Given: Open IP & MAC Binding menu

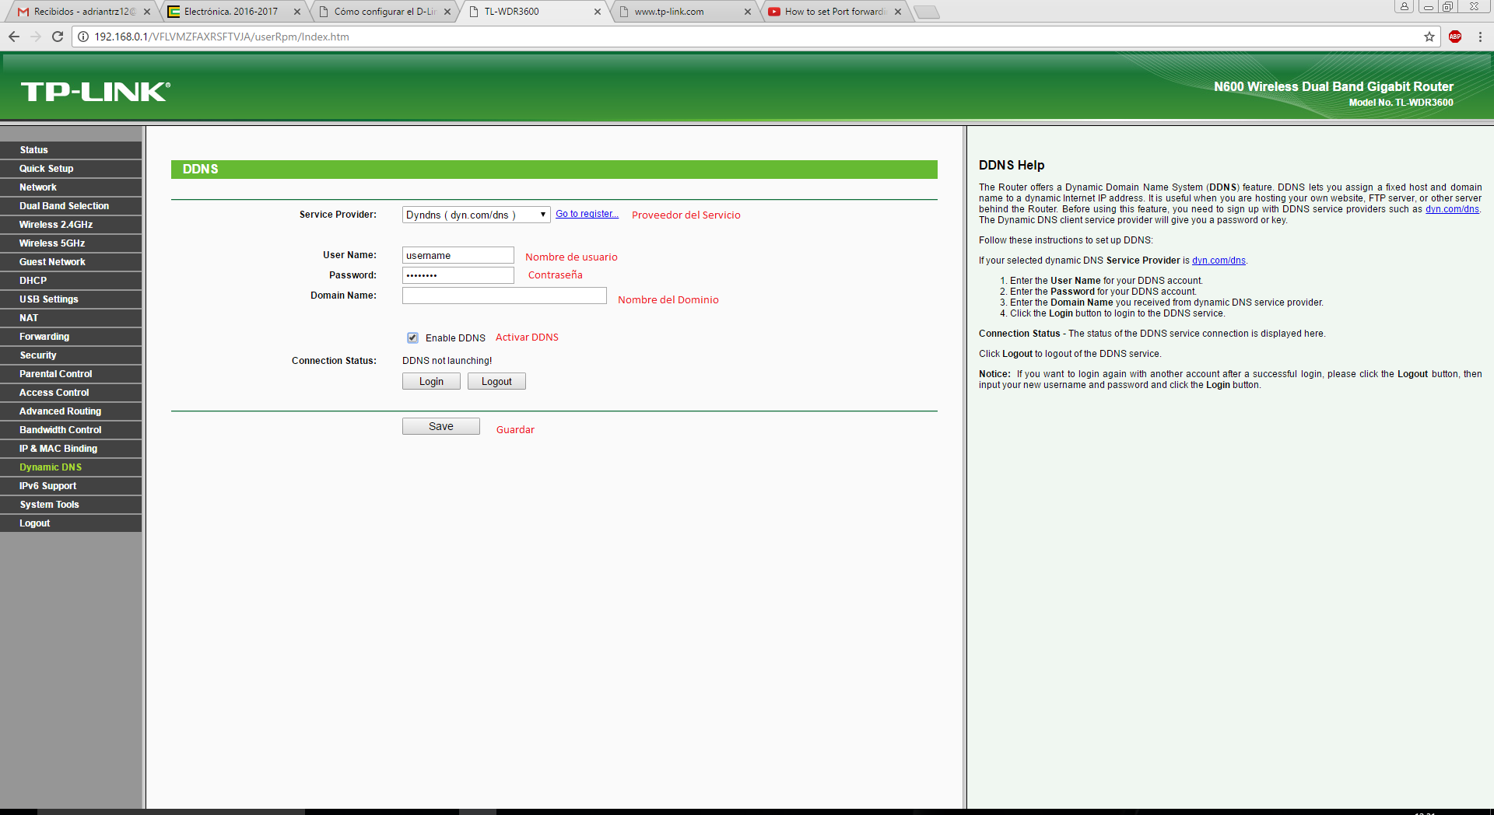Looking at the screenshot, I should click(x=71, y=449).
